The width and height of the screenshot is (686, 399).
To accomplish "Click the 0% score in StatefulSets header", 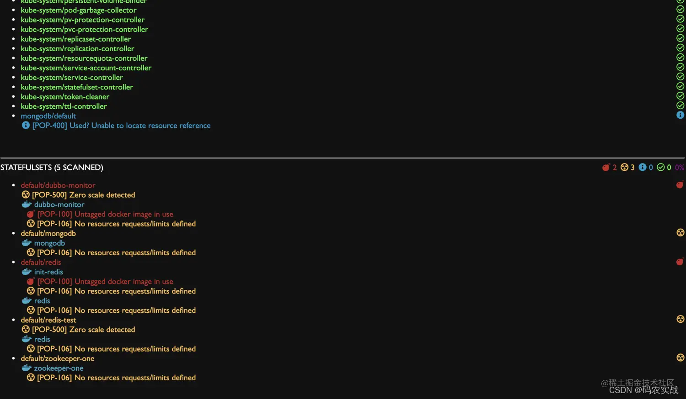I will [680, 168].
